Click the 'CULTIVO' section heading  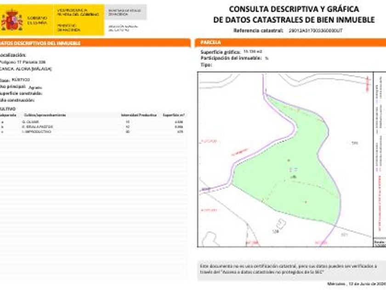point(8,109)
